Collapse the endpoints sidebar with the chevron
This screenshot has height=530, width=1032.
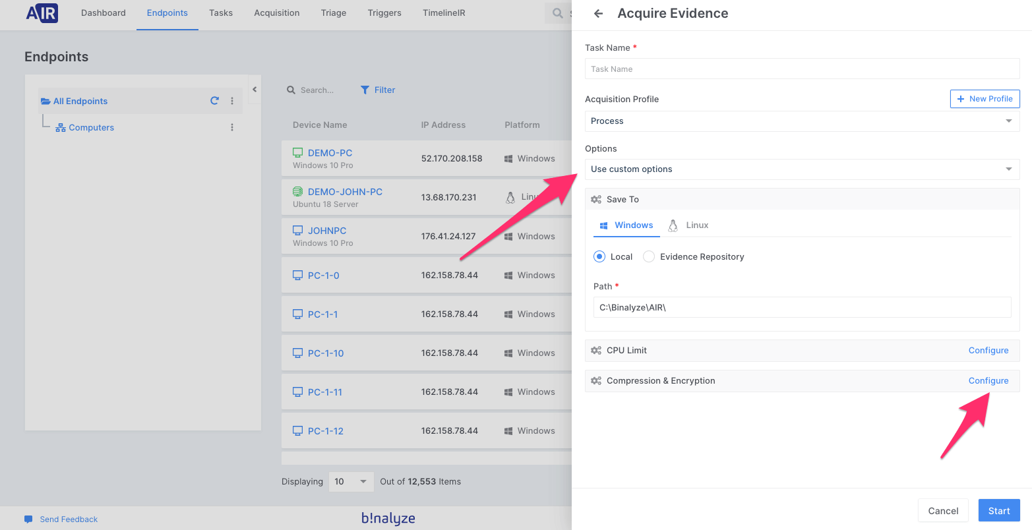(255, 90)
